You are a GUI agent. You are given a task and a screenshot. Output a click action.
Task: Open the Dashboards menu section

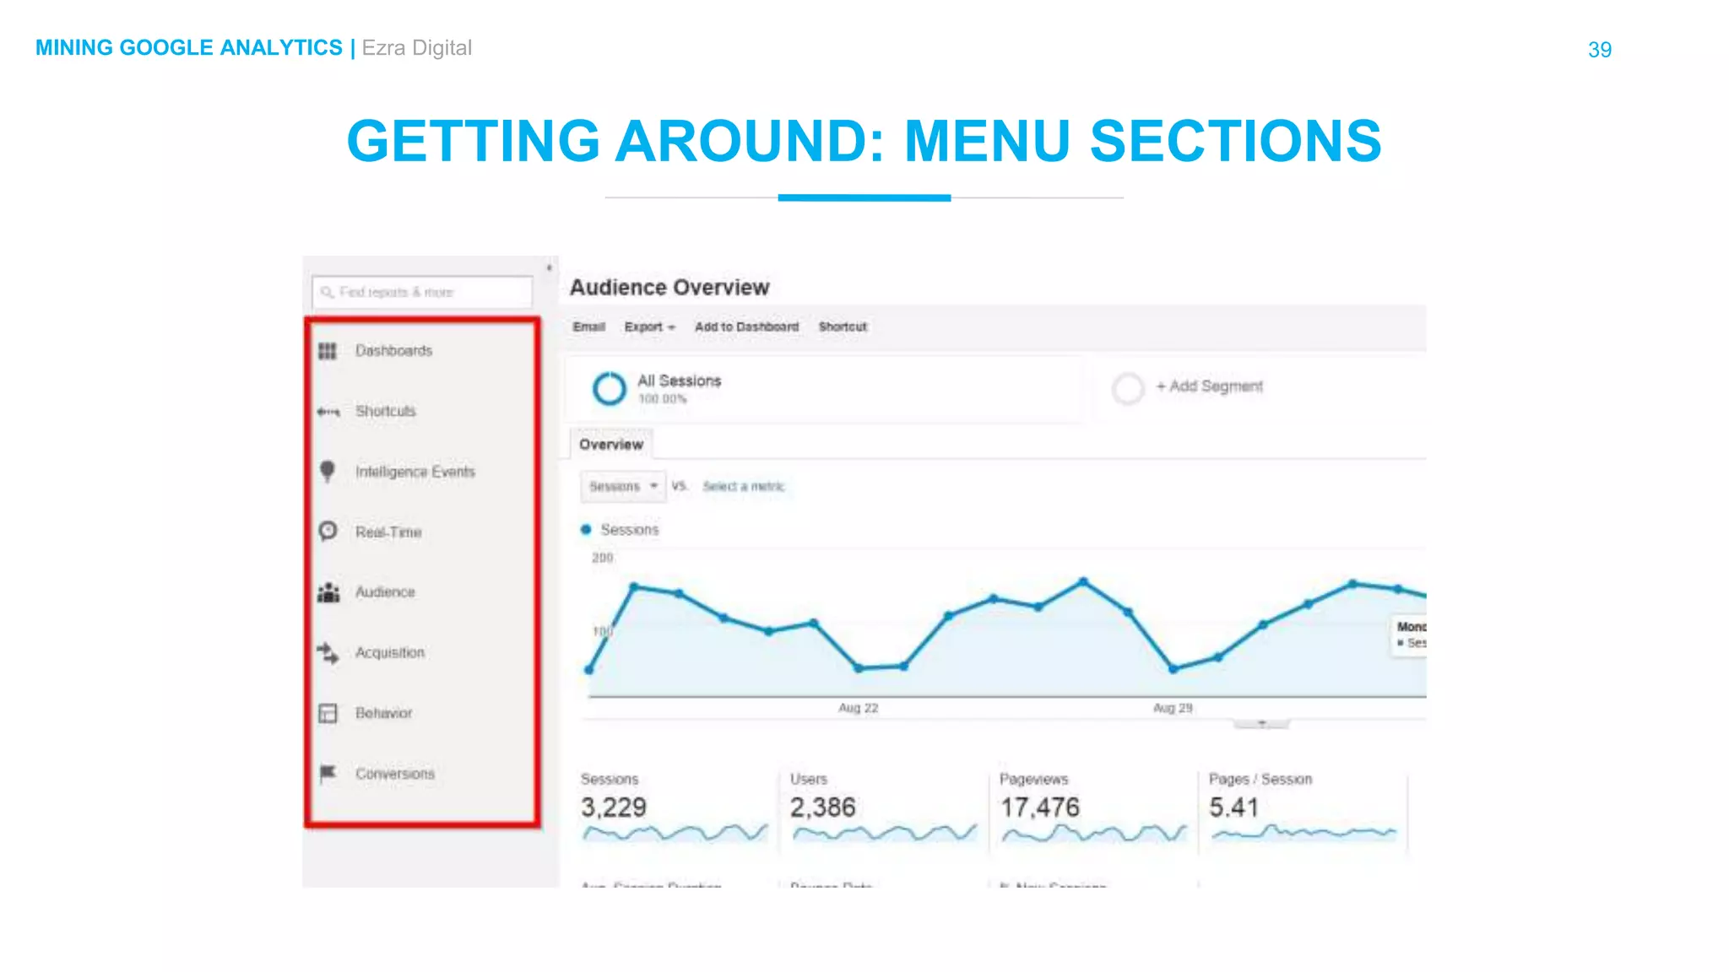[393, 351]
